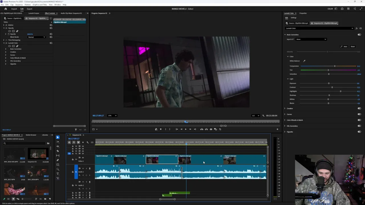
Task: Open Program monitor button editor plus
Action: [x=277, y=129]
